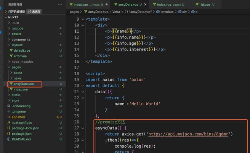Click the brackets icon beside package.json
250x153 pixels.
(9, 133)
